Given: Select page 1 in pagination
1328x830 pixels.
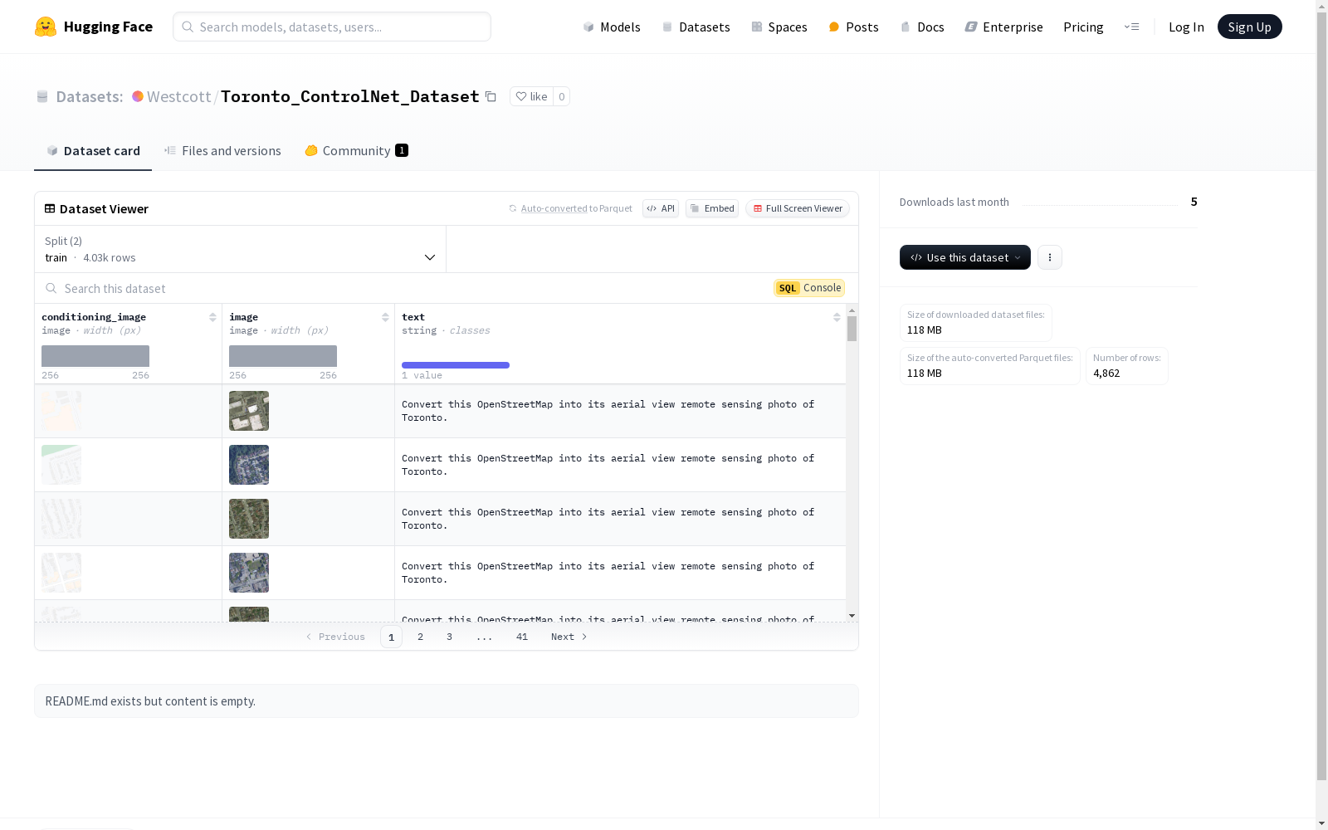Looking at the screenshot, I should coord(391,637).
